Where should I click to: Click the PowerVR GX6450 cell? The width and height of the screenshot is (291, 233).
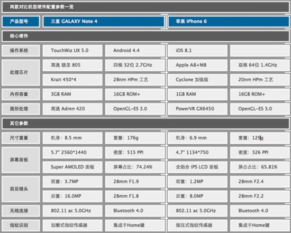(197, 109)
